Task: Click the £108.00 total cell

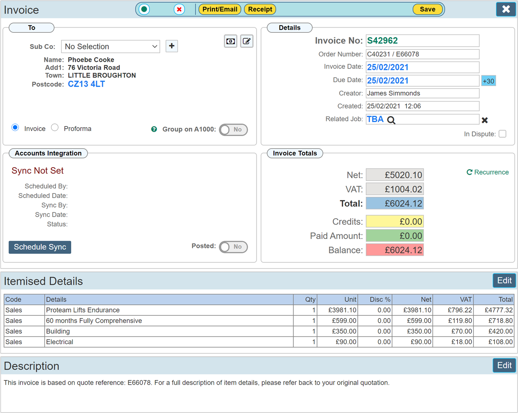Action: coord(494,342)
